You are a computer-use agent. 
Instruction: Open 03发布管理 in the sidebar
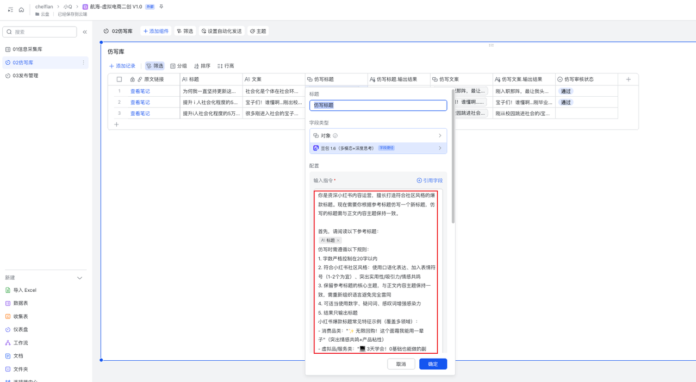pyautogui.click(x=46, y=76)
